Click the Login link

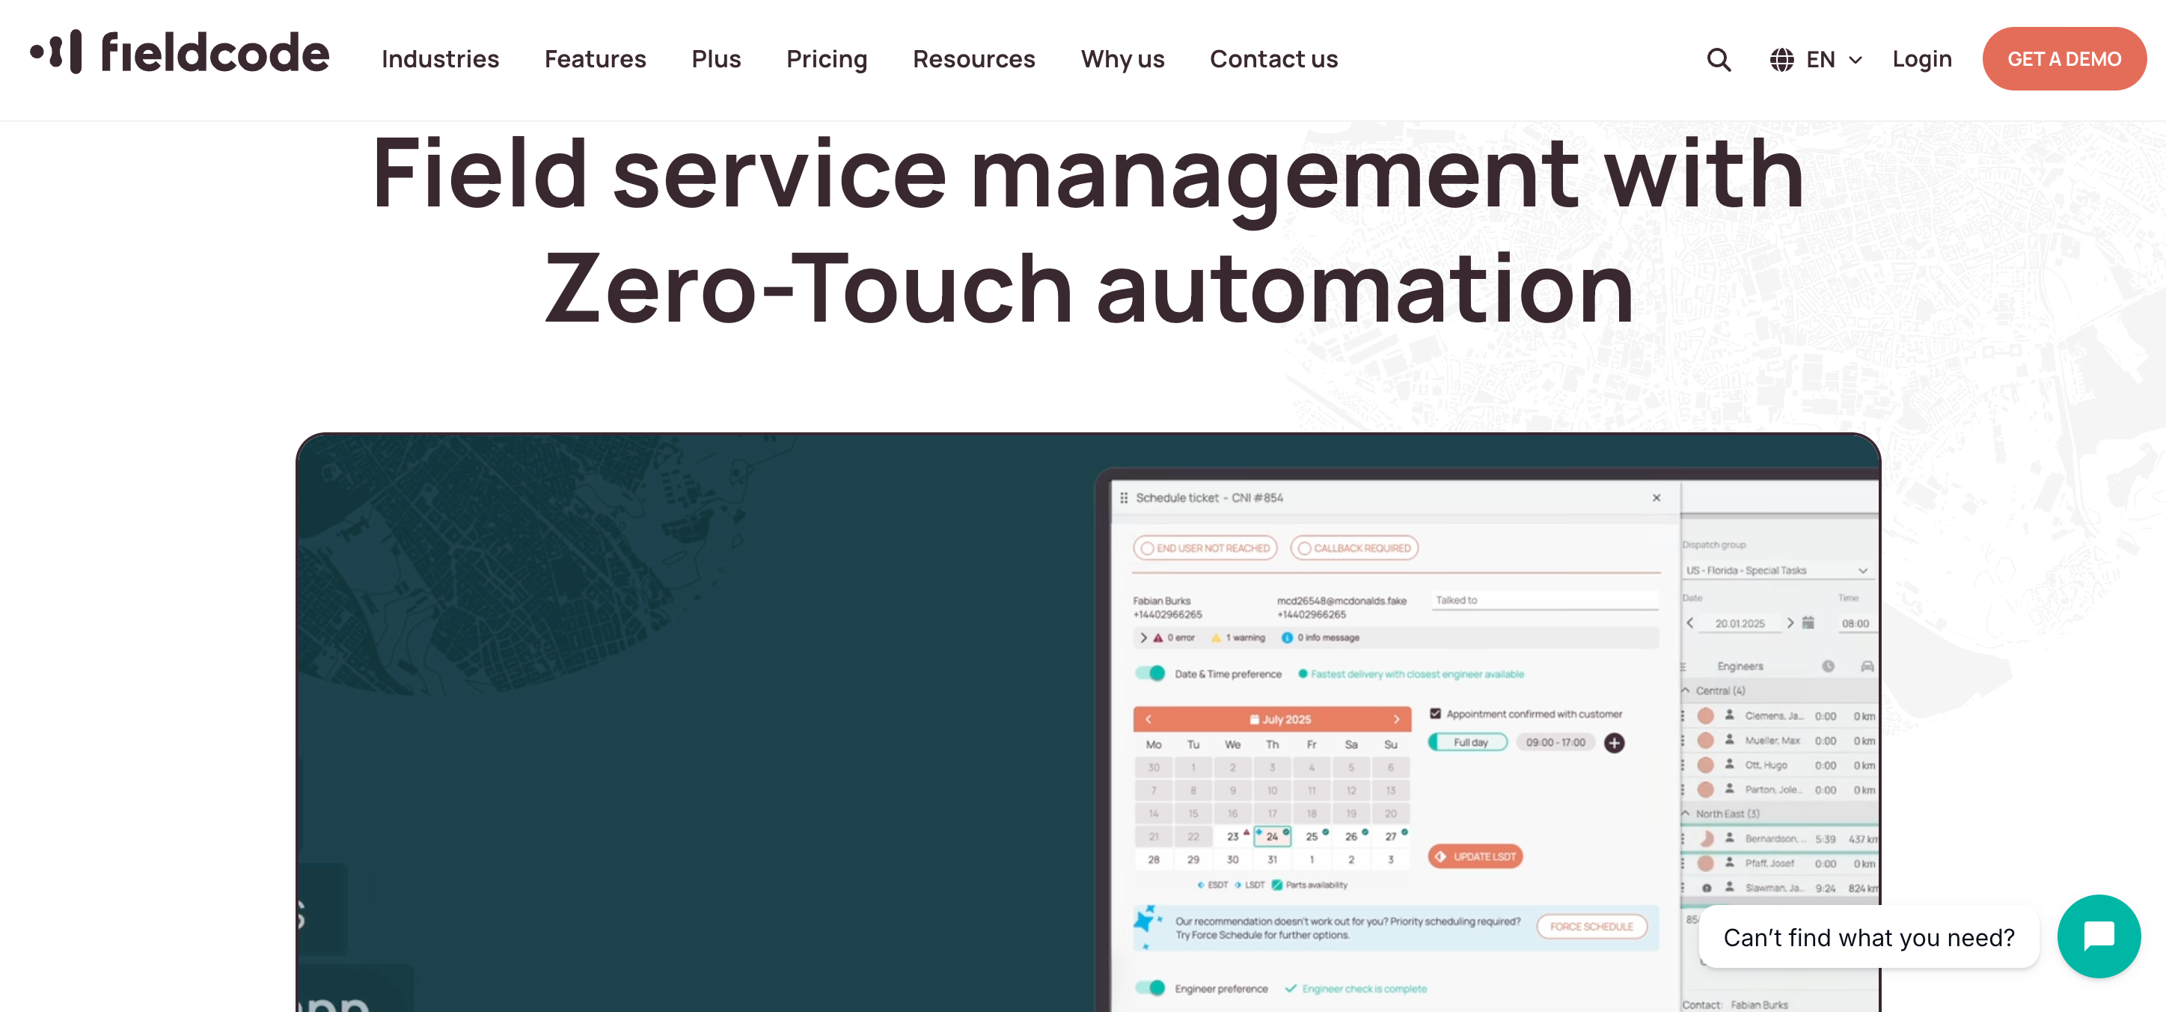(1921, 59)
